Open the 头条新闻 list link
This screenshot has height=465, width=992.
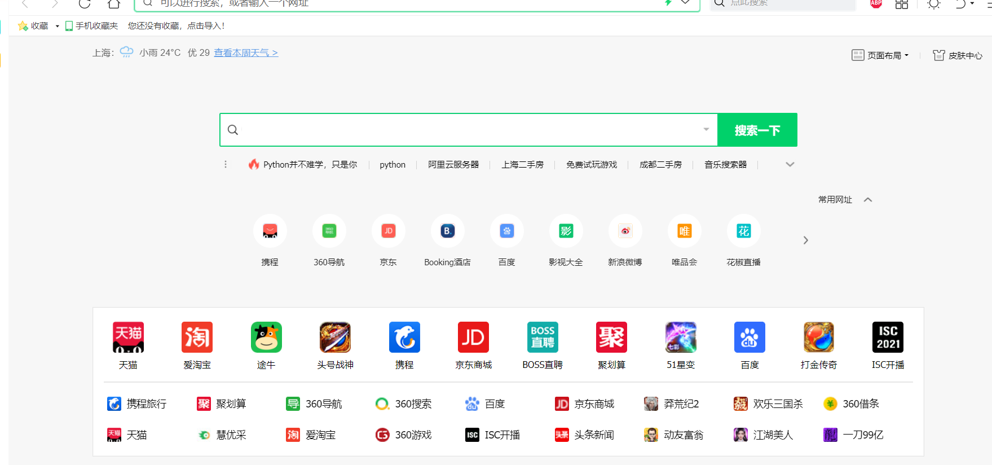(x=584, y=435)
